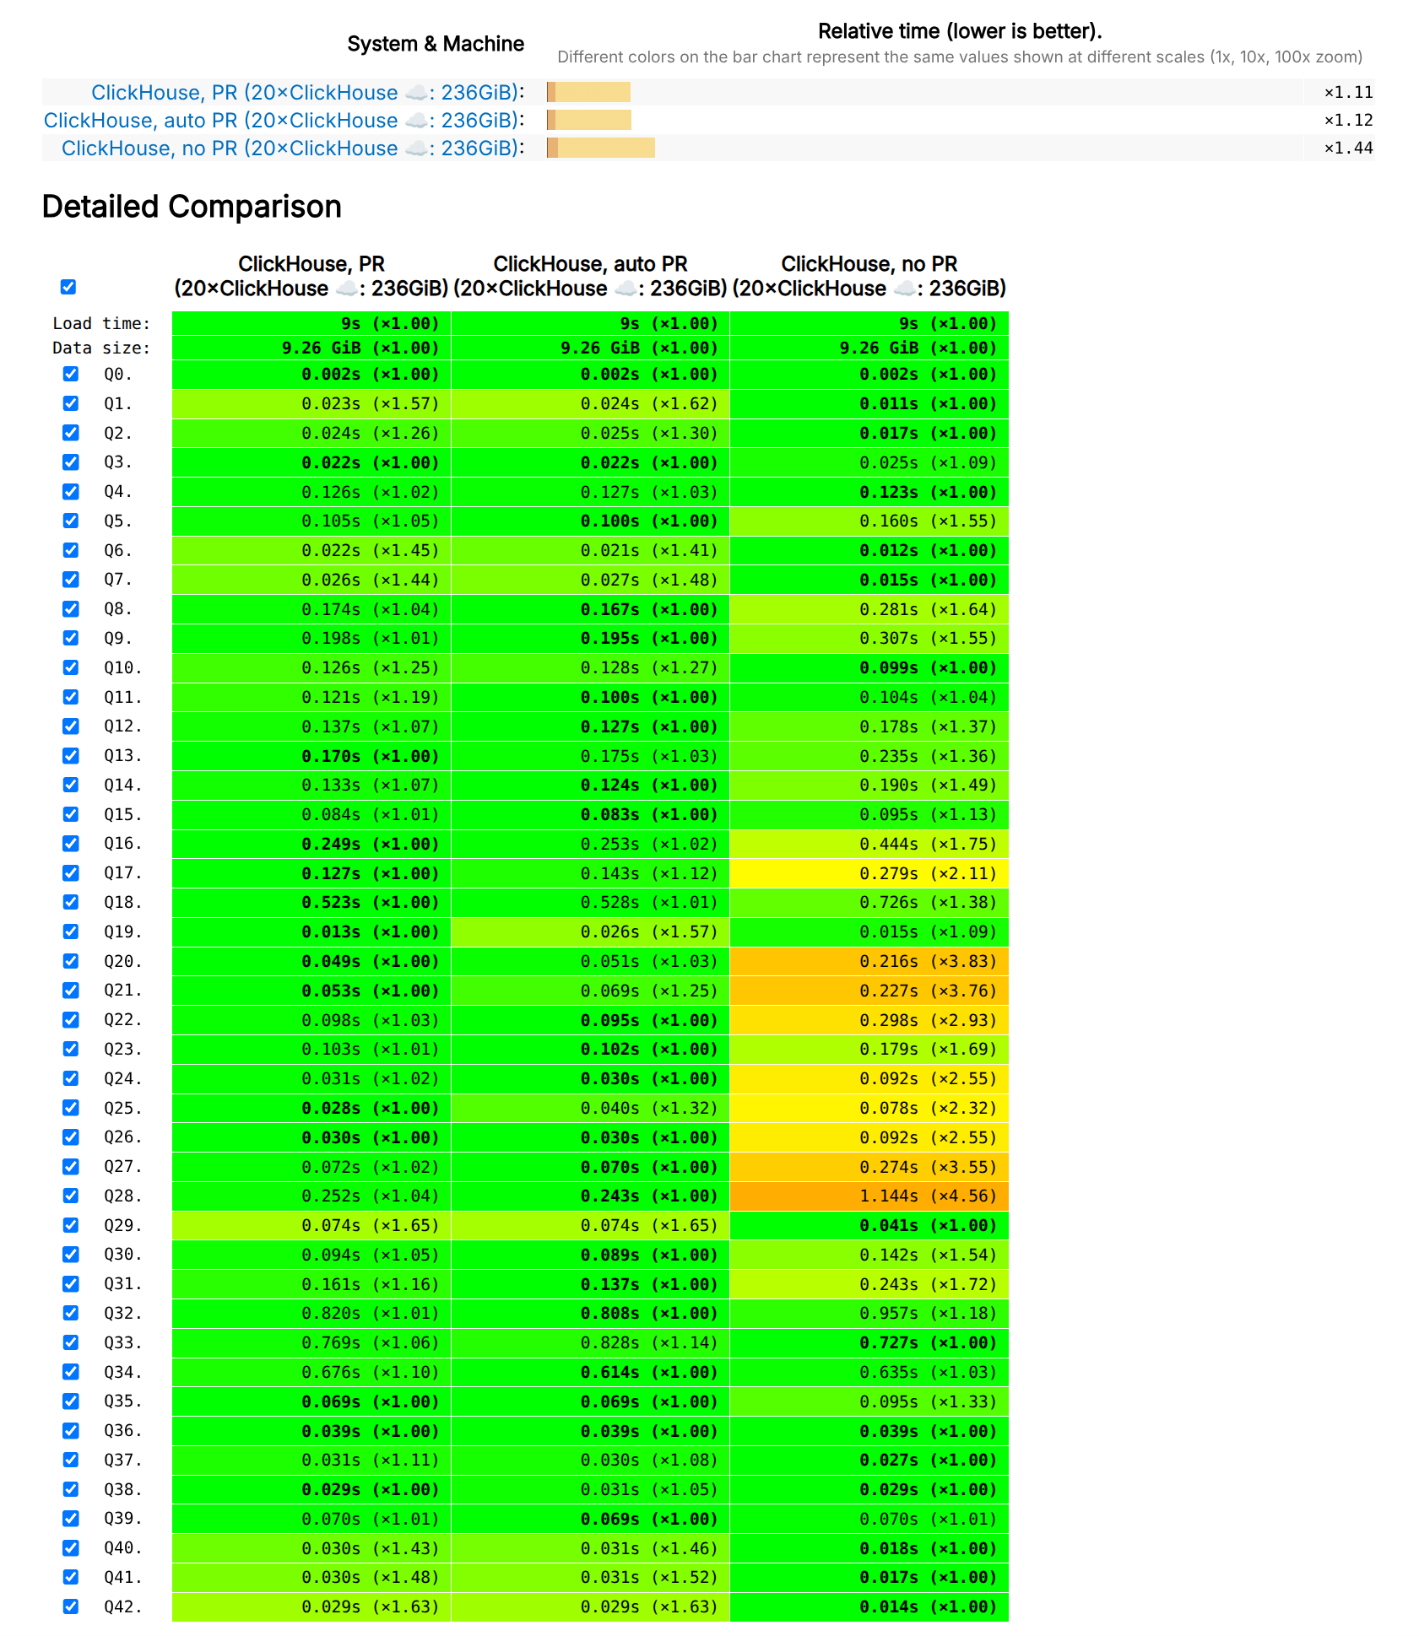The image size is (1419, 1636).
Task: Click the 'ClickHouse, PR' relative time bar
Action: [588, 92]
